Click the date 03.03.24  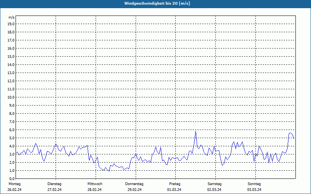point(254,190)
